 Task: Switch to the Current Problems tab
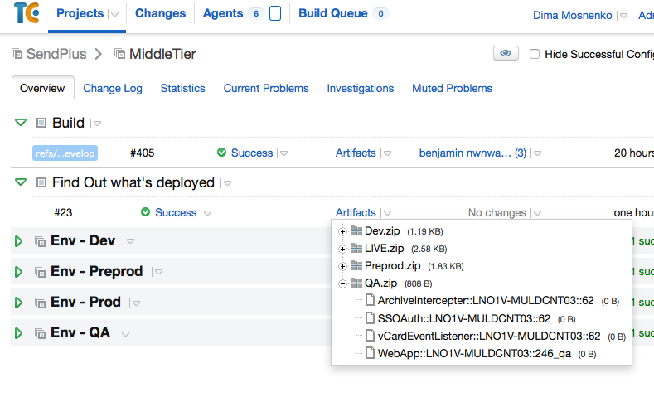266,89
